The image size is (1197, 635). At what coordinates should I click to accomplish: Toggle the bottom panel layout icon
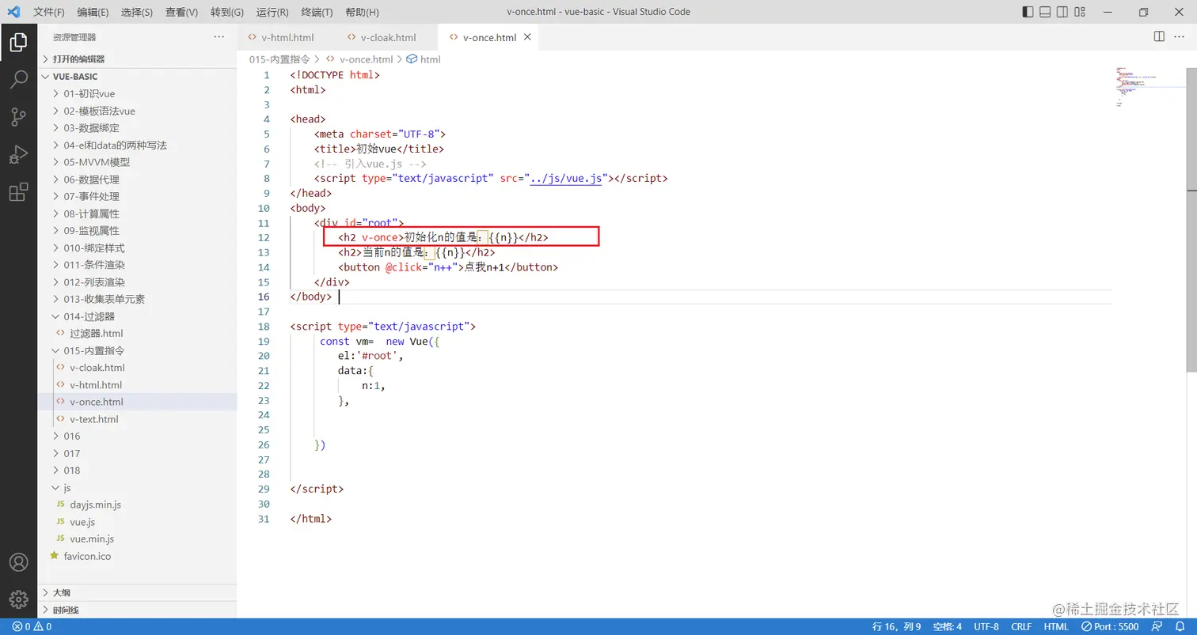[1045, 12]
